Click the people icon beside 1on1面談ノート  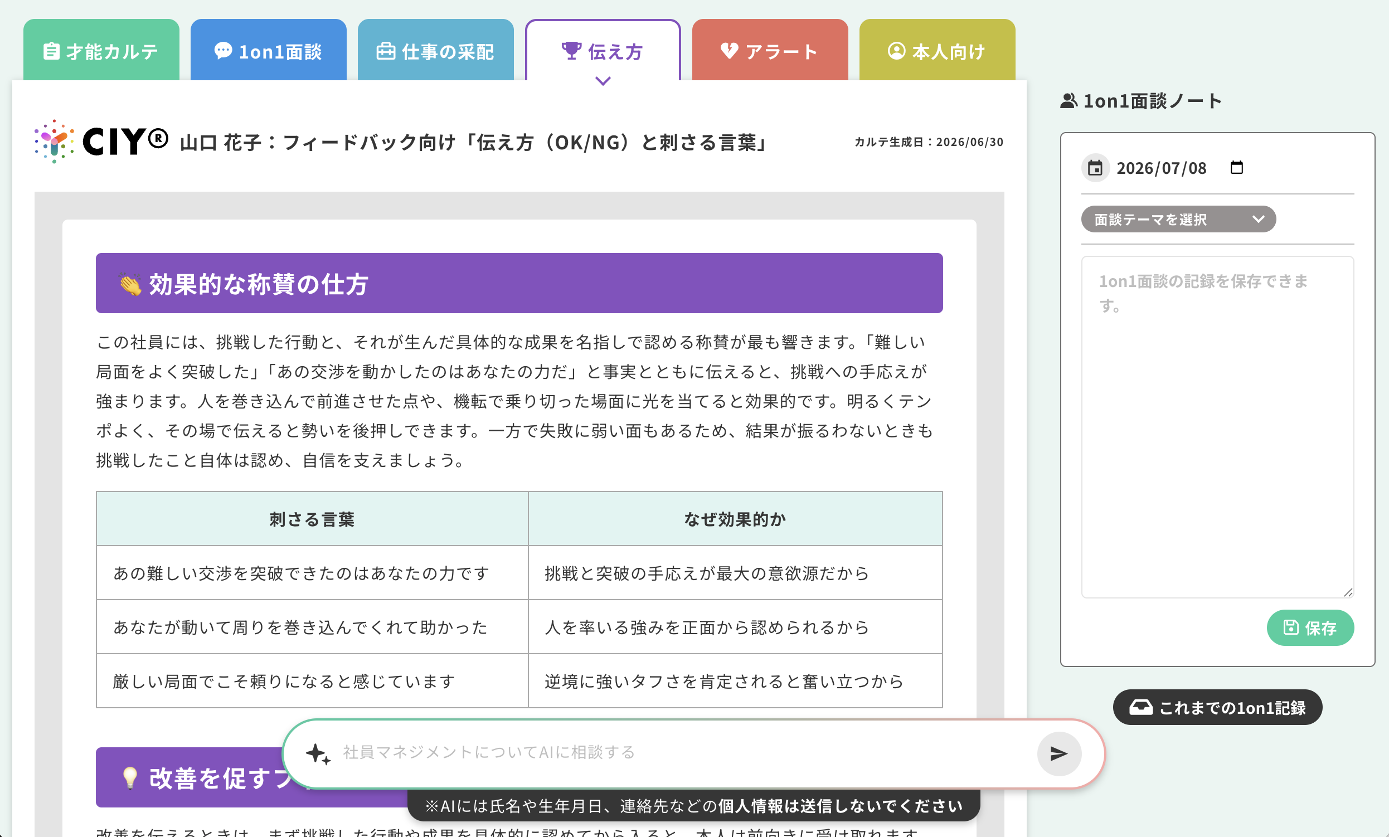point(1069,101)
